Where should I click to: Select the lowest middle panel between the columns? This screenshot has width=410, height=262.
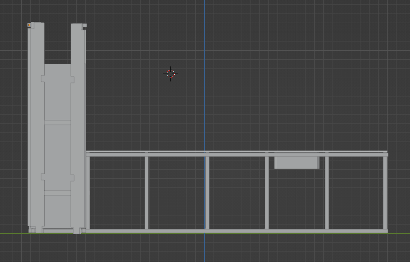57,212
